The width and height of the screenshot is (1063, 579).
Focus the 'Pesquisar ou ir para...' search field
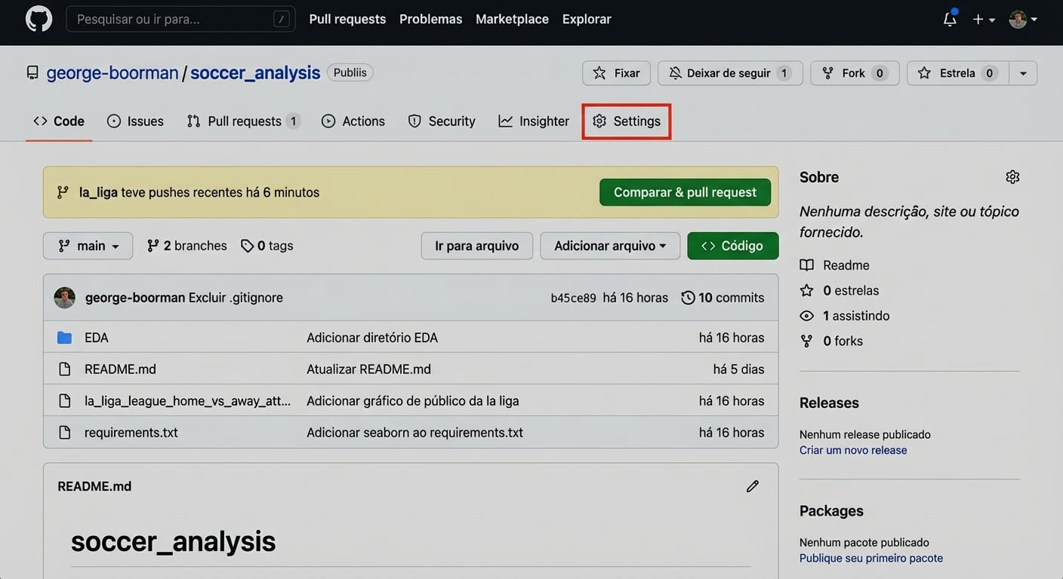click(x=180, y=19)
